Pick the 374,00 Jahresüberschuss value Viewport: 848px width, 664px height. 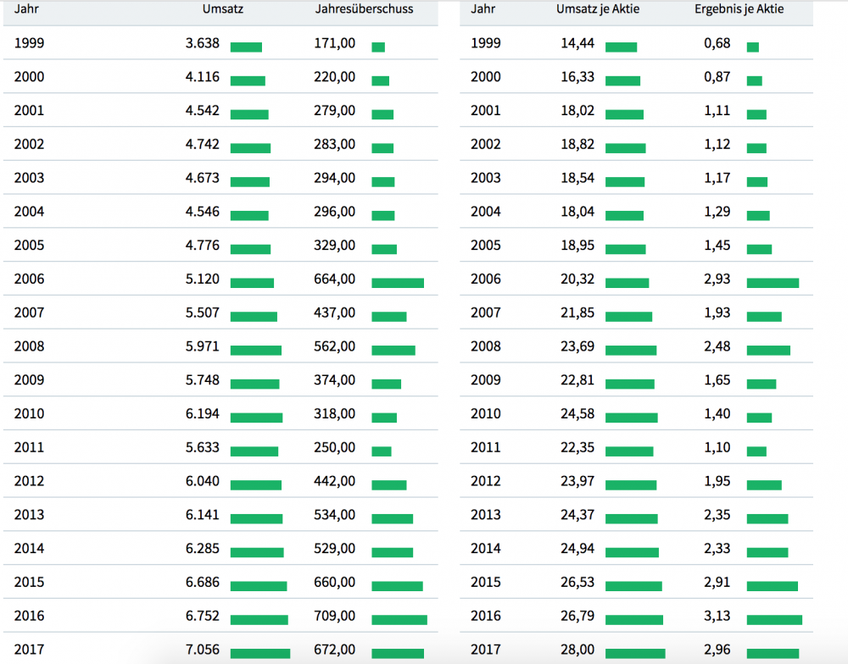point(335,380)
